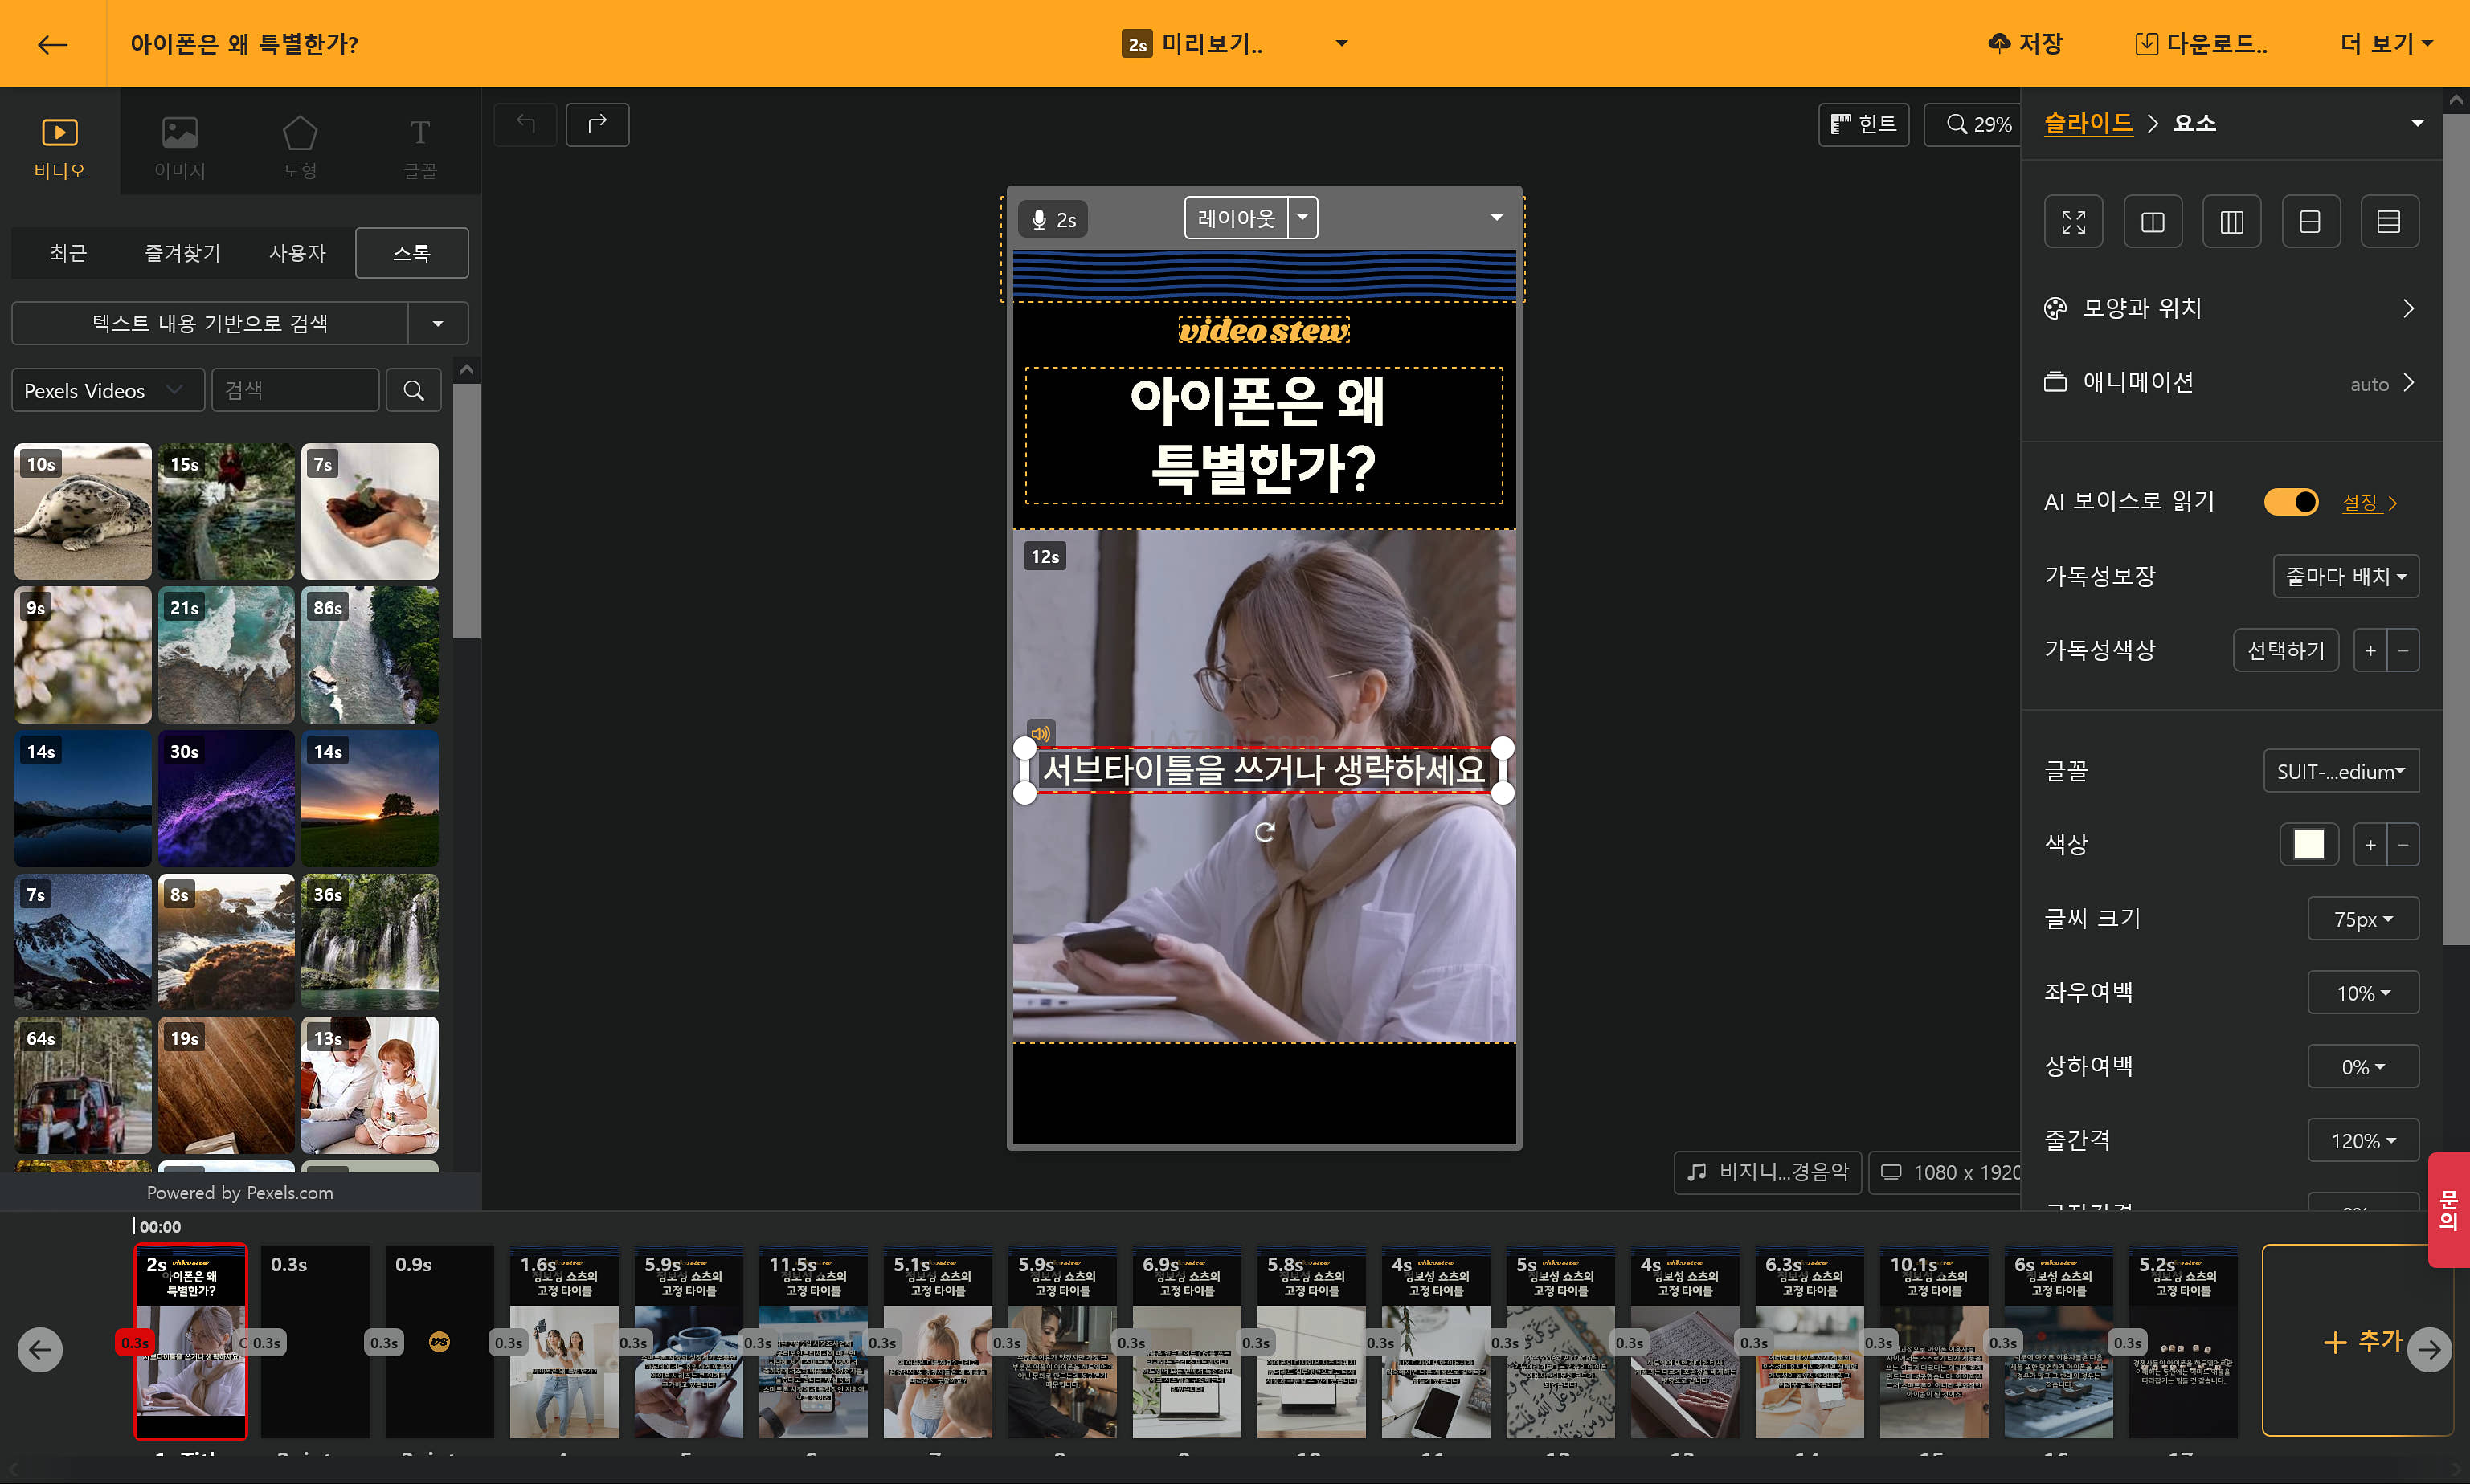Click the search magnifier icon in the stock panel
Viewport: 2470px width, 1484px height.
(413, 391)
